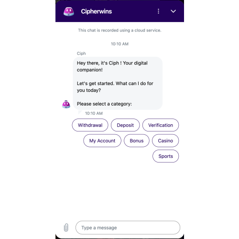Open the three-dot options menu

point(158,11)
